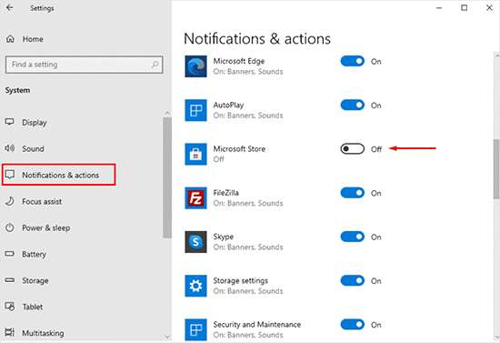Open the Sound settings page
The width and height of the screenshot is (500, 343).
pos(33,148)
